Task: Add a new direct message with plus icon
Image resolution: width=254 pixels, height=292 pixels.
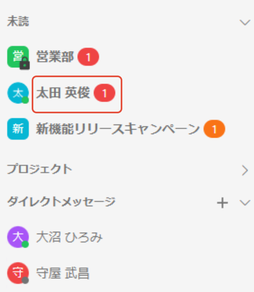Action: 223,203
